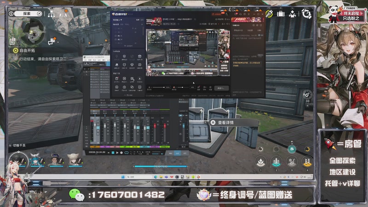The image size is (368, 207).
Task: Click the DAW return-to-start button
Action: pos(109,153)
